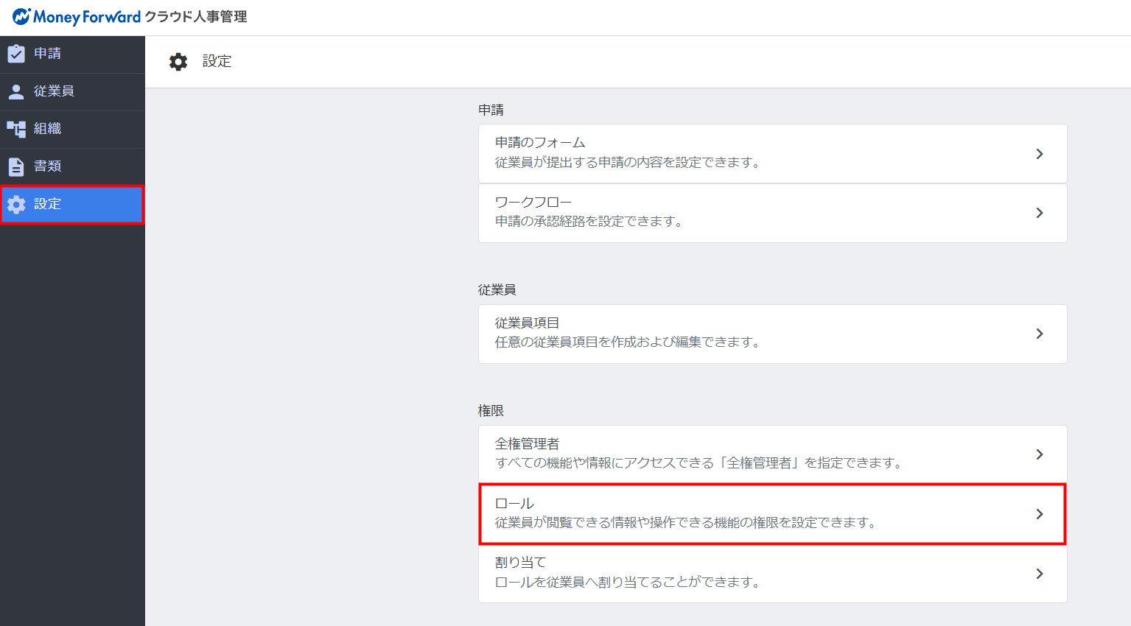The width and height of the screenshot is (1131, 626).
Task: Open the 割り当て settings
Action: tap(773, 574)
